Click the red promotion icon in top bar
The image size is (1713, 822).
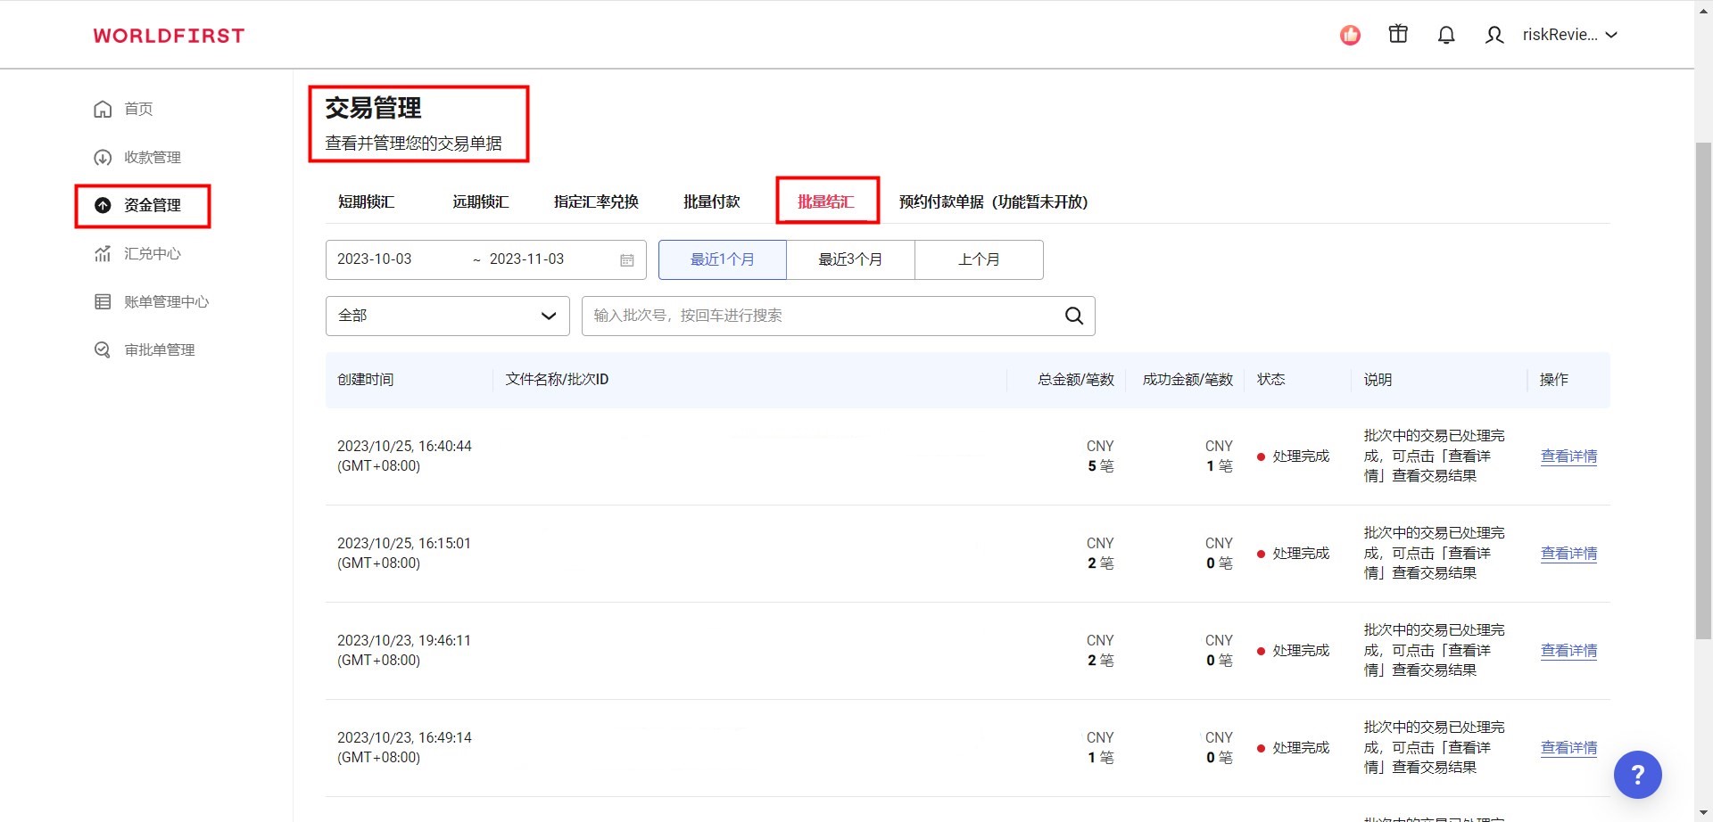[1350, 35]
